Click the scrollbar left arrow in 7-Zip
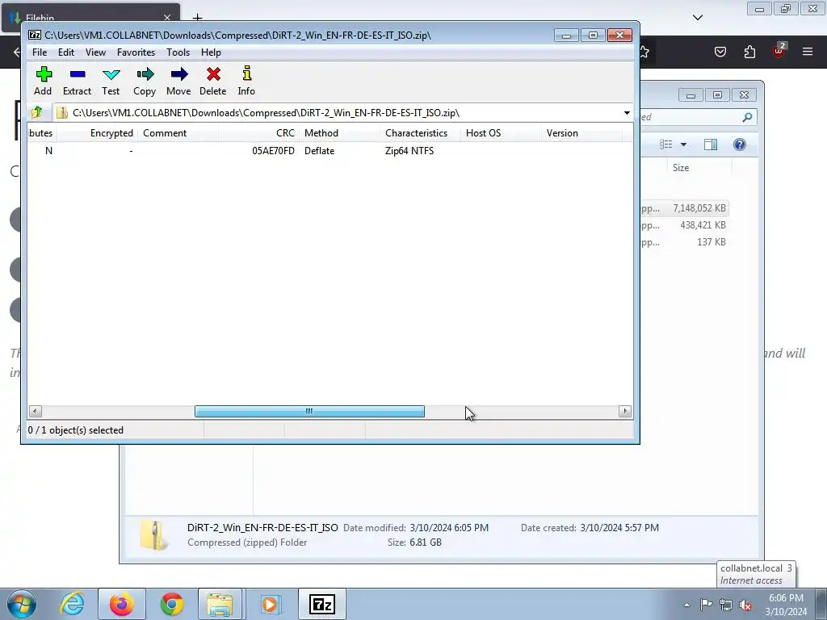The image size is (827, 620). (x=35, y=411)
